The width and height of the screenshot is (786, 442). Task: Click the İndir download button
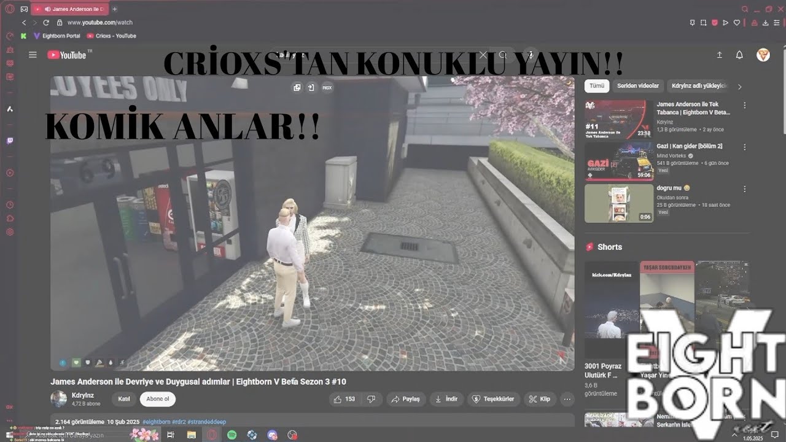tap(446, 399)
